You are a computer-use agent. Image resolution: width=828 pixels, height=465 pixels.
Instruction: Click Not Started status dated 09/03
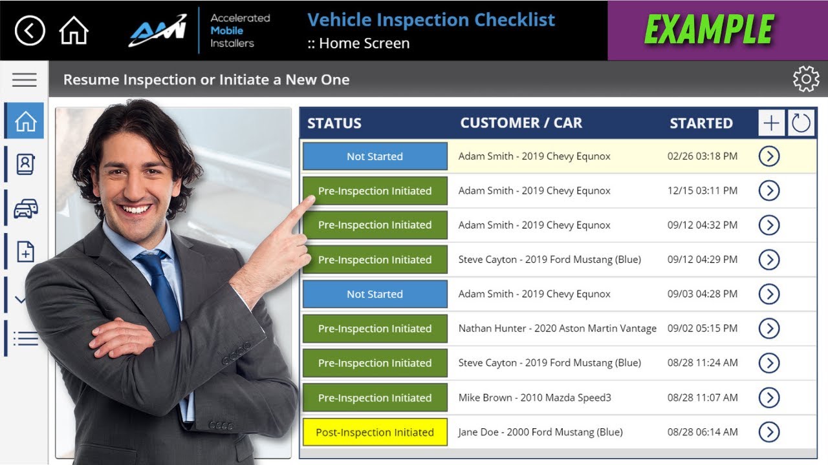coord(375,294)
